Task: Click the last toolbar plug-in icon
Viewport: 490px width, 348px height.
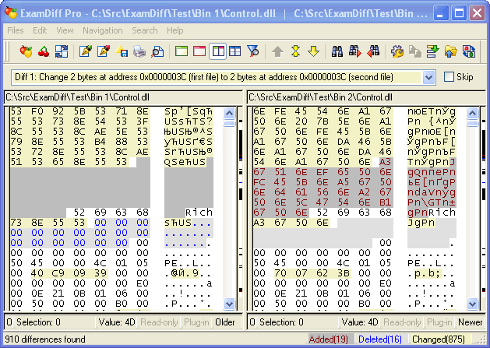Action: 469,51
